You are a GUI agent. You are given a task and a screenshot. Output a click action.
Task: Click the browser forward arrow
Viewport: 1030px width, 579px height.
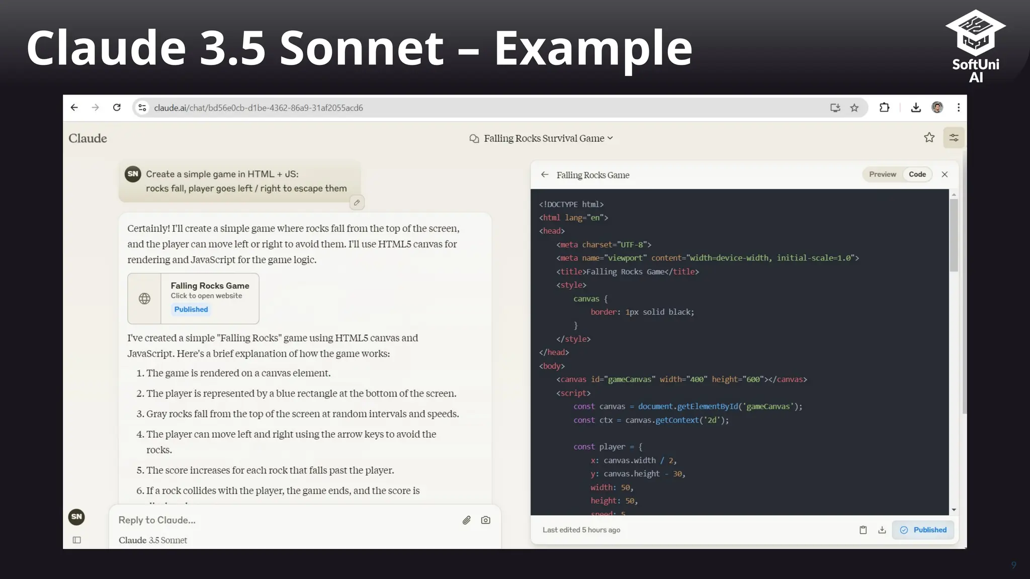click(x=96, y=108)
